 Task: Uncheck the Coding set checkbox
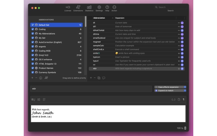[33, 29]
